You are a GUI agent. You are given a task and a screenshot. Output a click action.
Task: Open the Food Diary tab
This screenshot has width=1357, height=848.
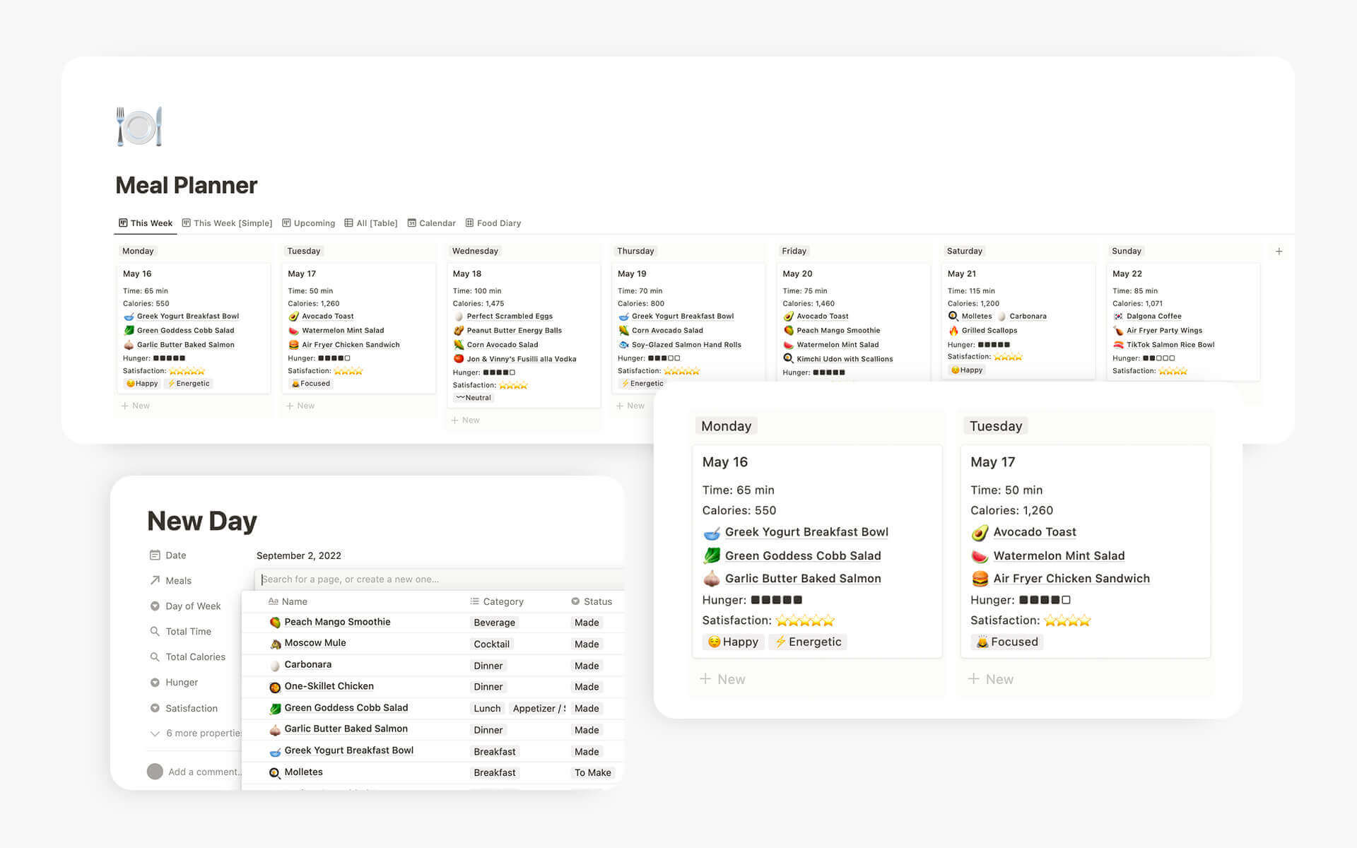[x=498, y=223]
